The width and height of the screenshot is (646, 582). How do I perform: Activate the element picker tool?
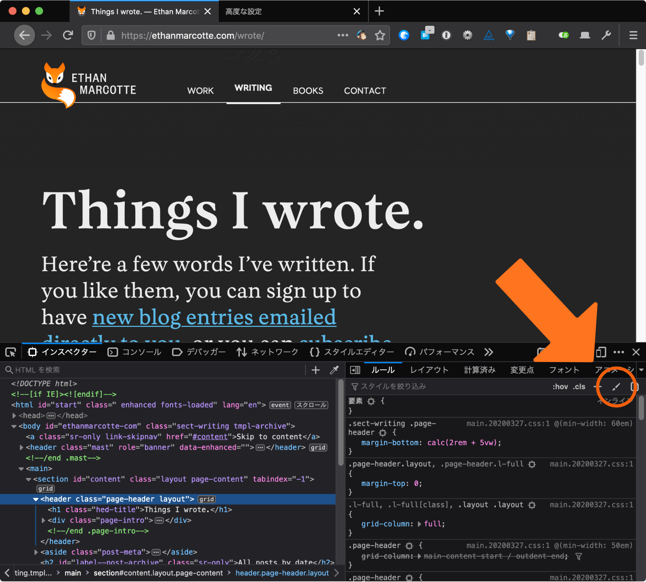pyautogui.click(x=10, y=352)
